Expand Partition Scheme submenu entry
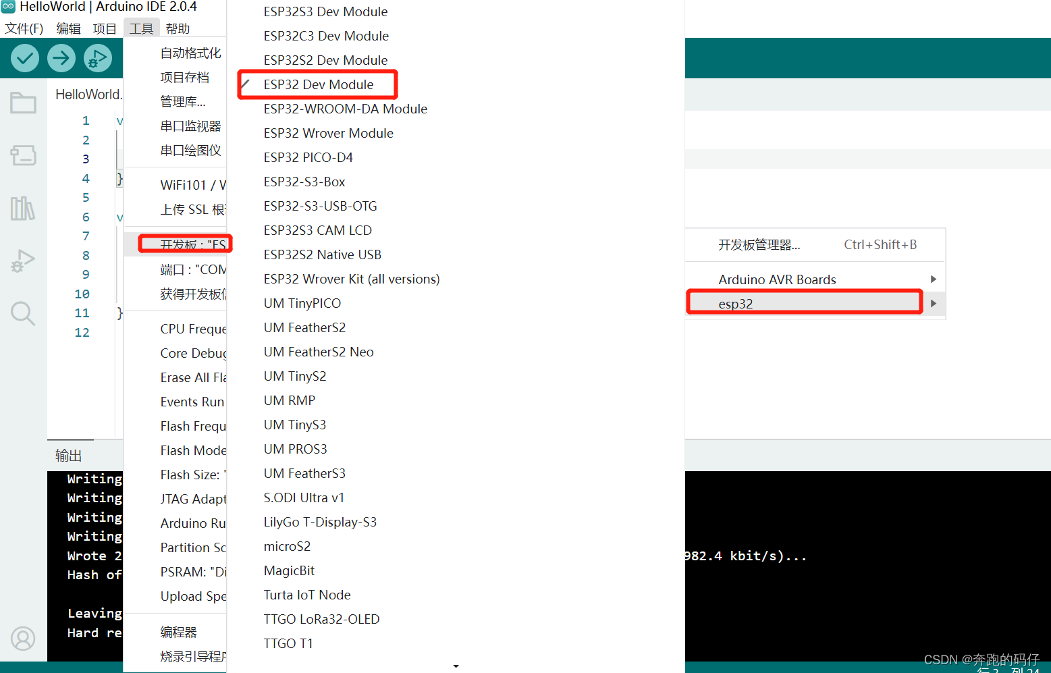 coord(176,547)
